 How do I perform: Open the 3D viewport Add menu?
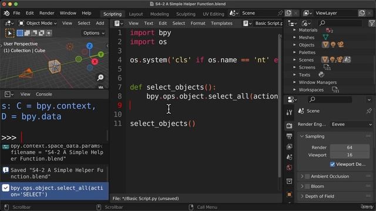point(100,23)
